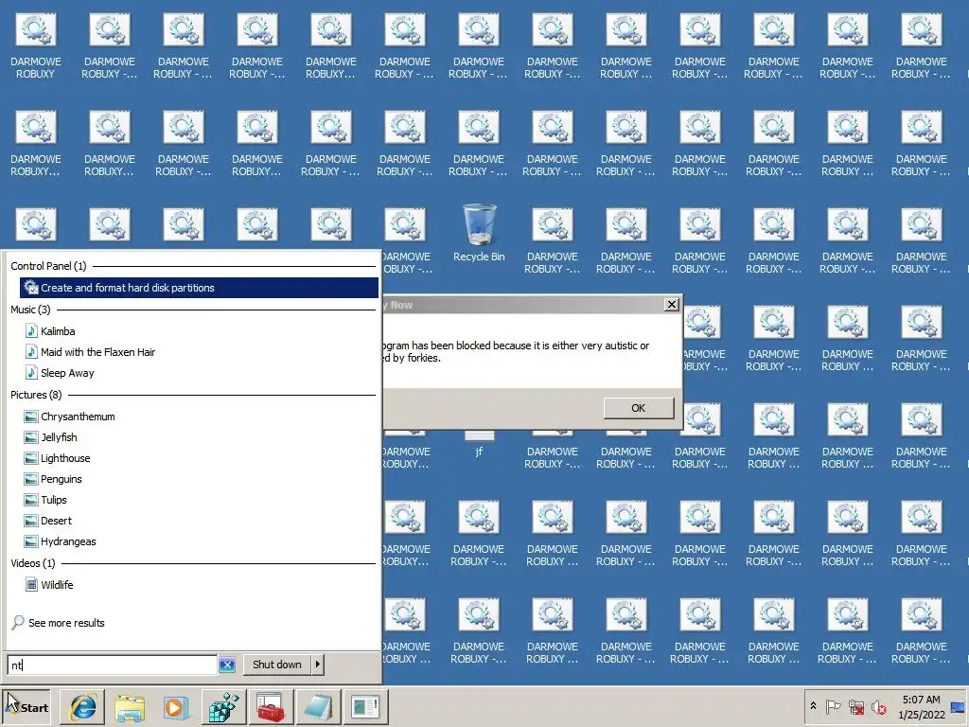
Task: Open the Tulips picture result
Action: point(54,500)
